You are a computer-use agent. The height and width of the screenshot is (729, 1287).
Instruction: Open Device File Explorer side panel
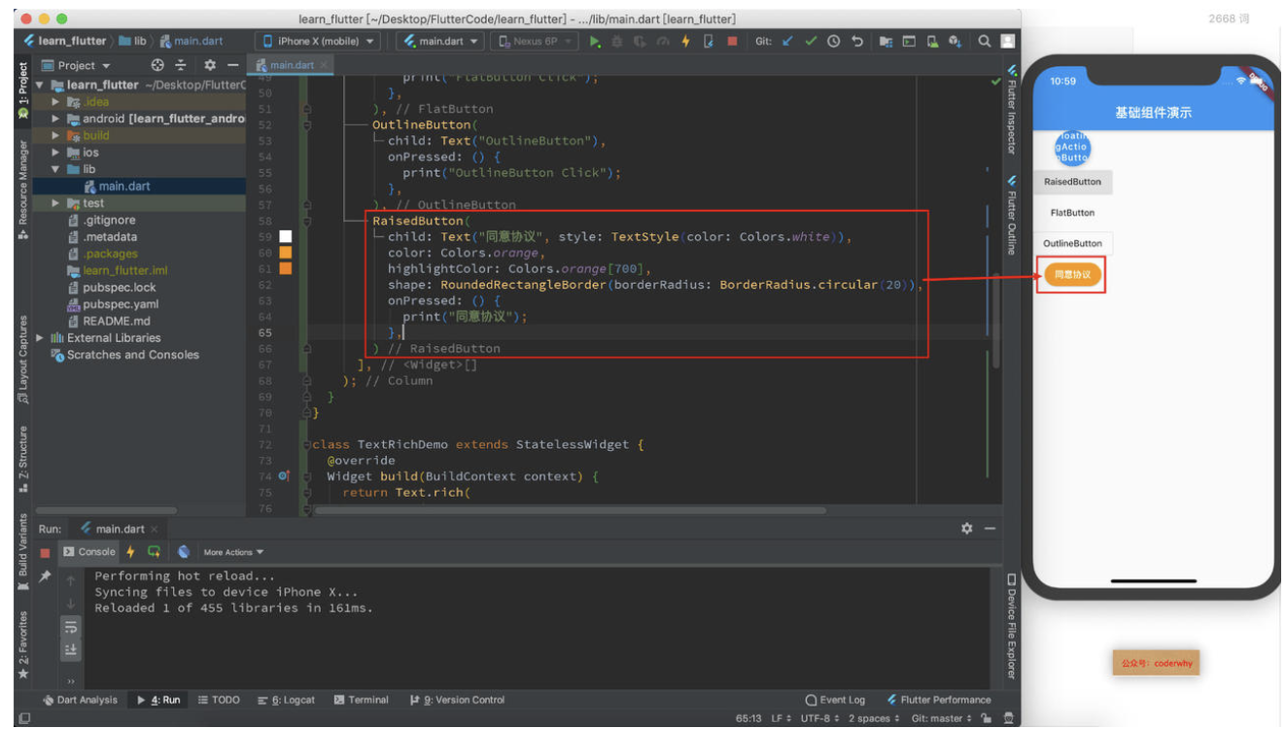[x=1011, y=627]
